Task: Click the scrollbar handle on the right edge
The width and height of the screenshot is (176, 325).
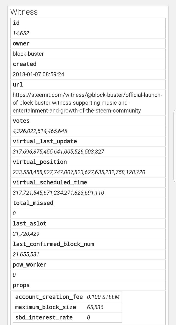Action: pyautogui.click(x=175, y=146)
